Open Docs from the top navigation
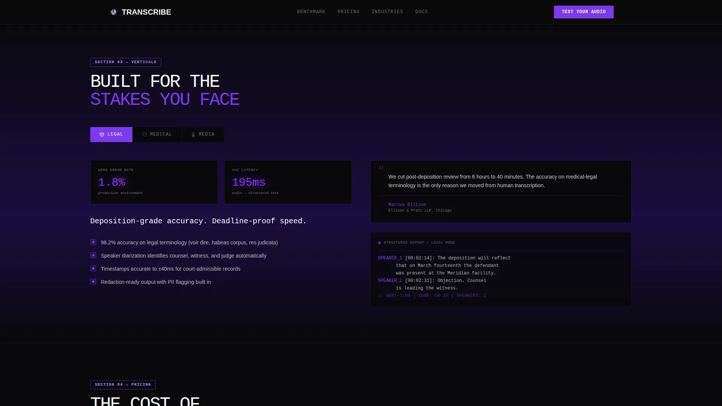This screenshot has width=722, height=406. click(422, 12)
